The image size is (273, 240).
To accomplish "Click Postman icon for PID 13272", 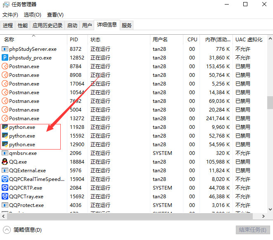I will 5,119.
